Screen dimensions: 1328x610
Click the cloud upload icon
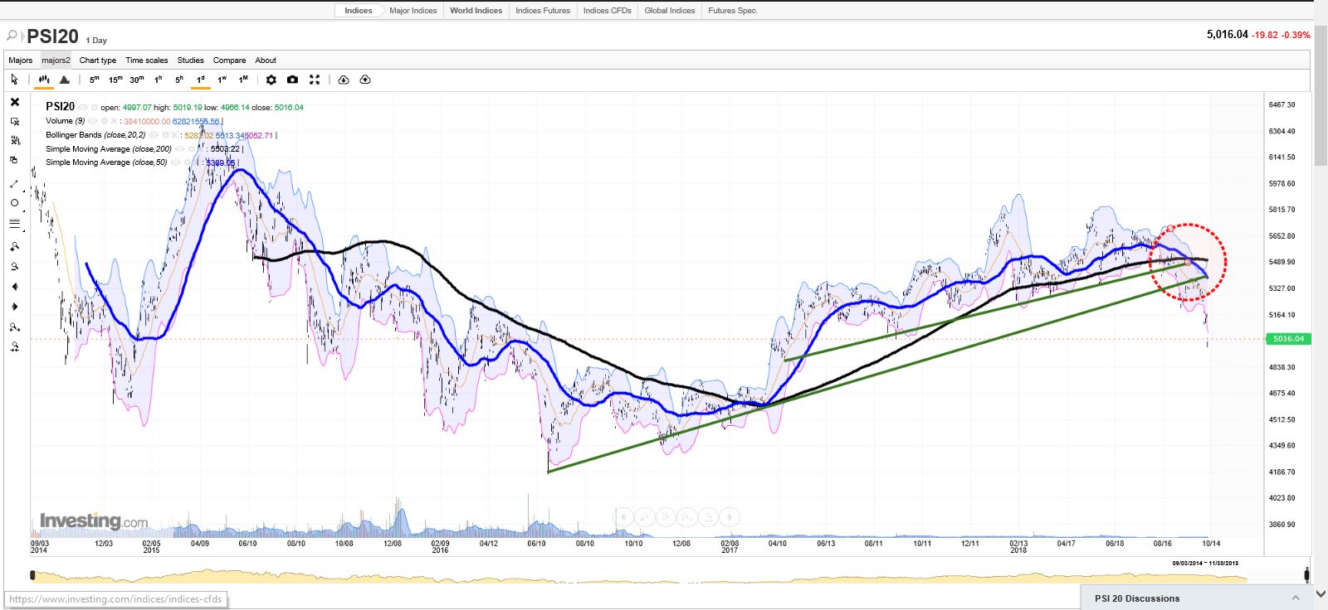[365, 80]
